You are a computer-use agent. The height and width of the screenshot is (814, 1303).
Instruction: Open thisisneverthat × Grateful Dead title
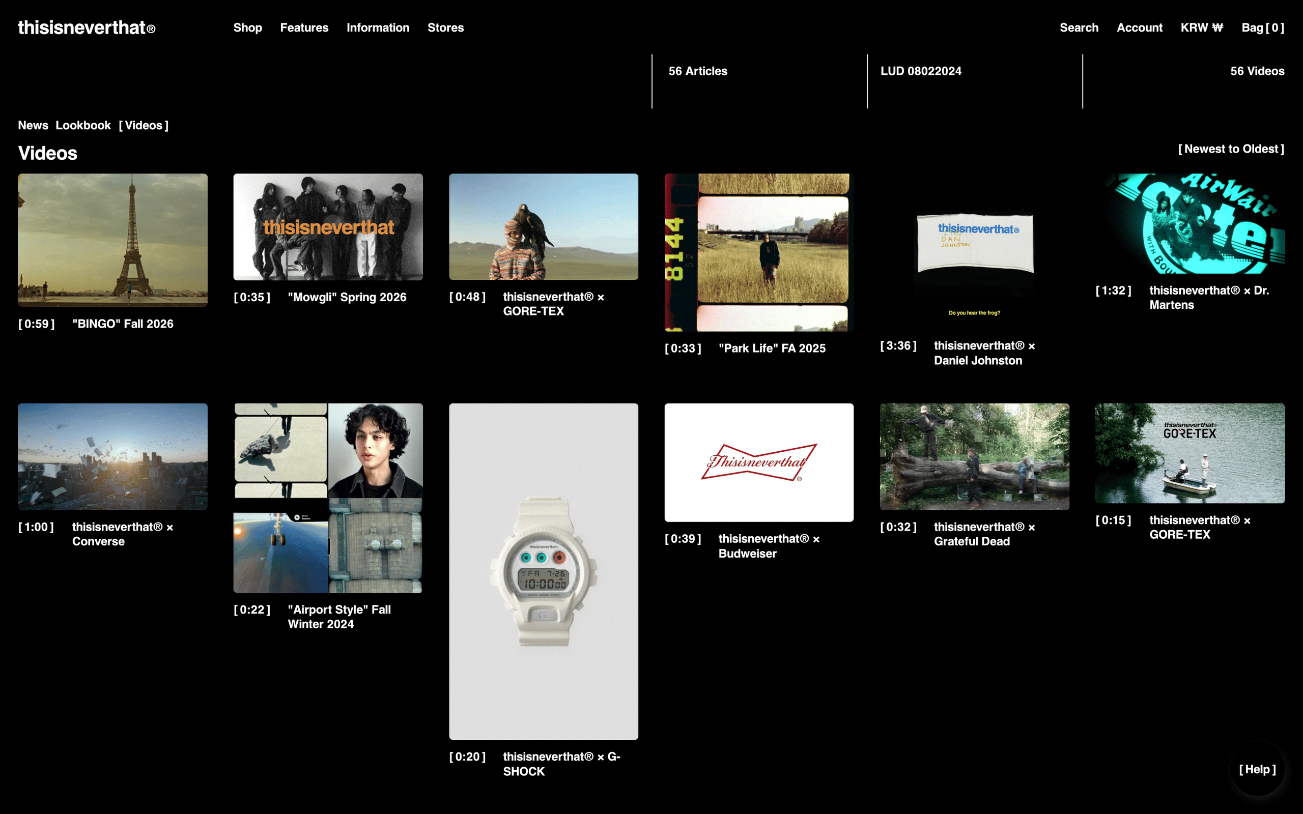pos(984,534)
